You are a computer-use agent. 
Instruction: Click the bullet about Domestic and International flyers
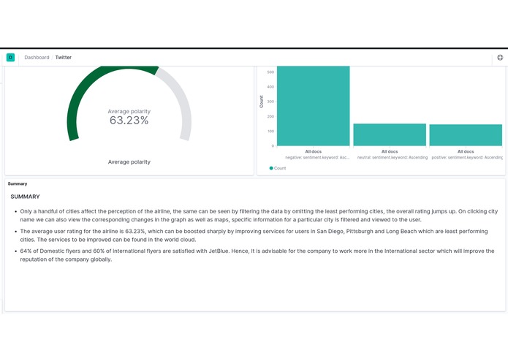(257, 255)
